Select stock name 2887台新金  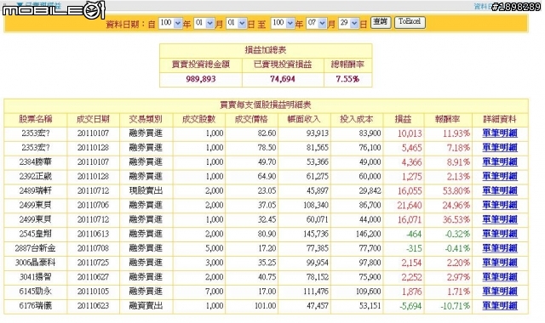point(36,248)
